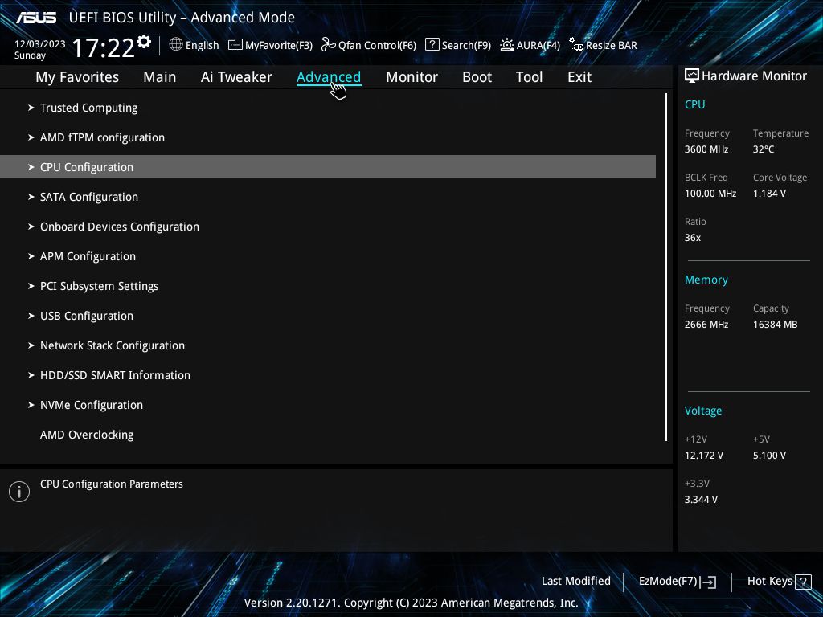Click the Version 2.20.1271 copyright text
The width and height of the screenshot is (823, 617).
(411, 603)
